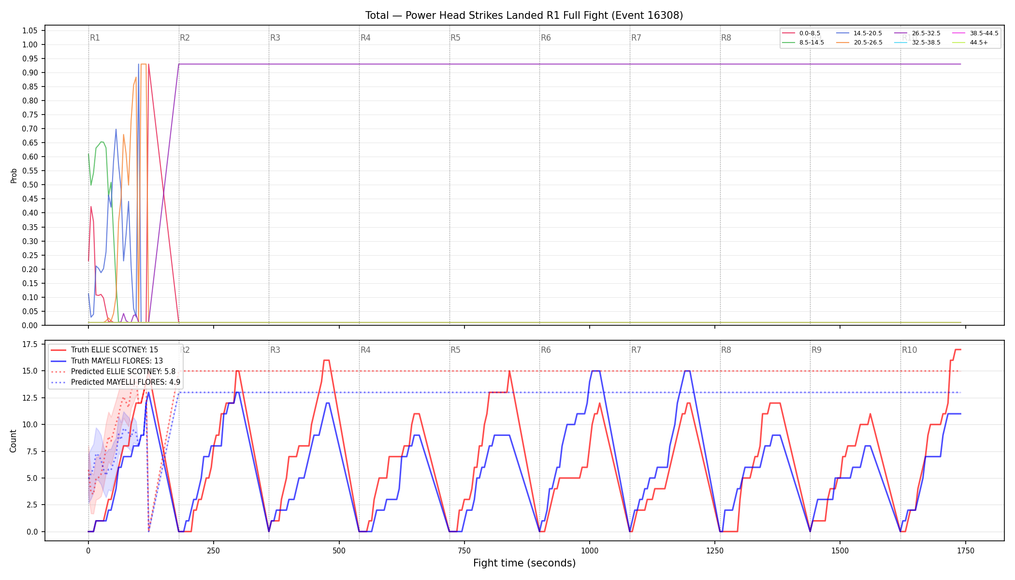Click Truth ELLIE SCOTNEY: 15 legend entry
Screen dimensions: 1015x580
click(x=104, y=350)
